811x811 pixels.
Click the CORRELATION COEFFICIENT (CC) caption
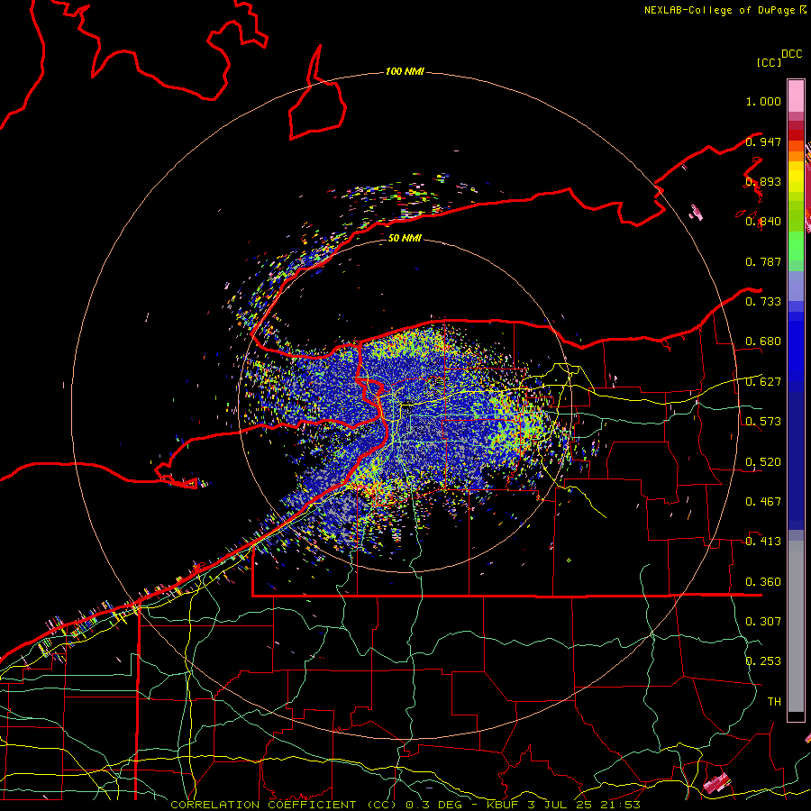pos(284,805)
